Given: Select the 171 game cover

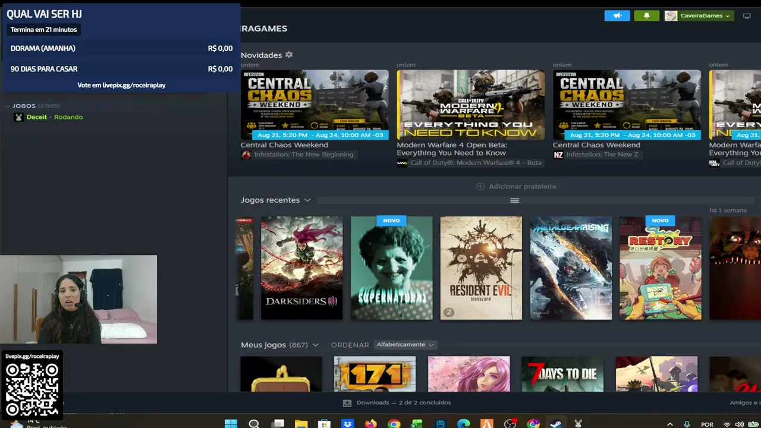Looking at the screenshot, I should (375, 374).
